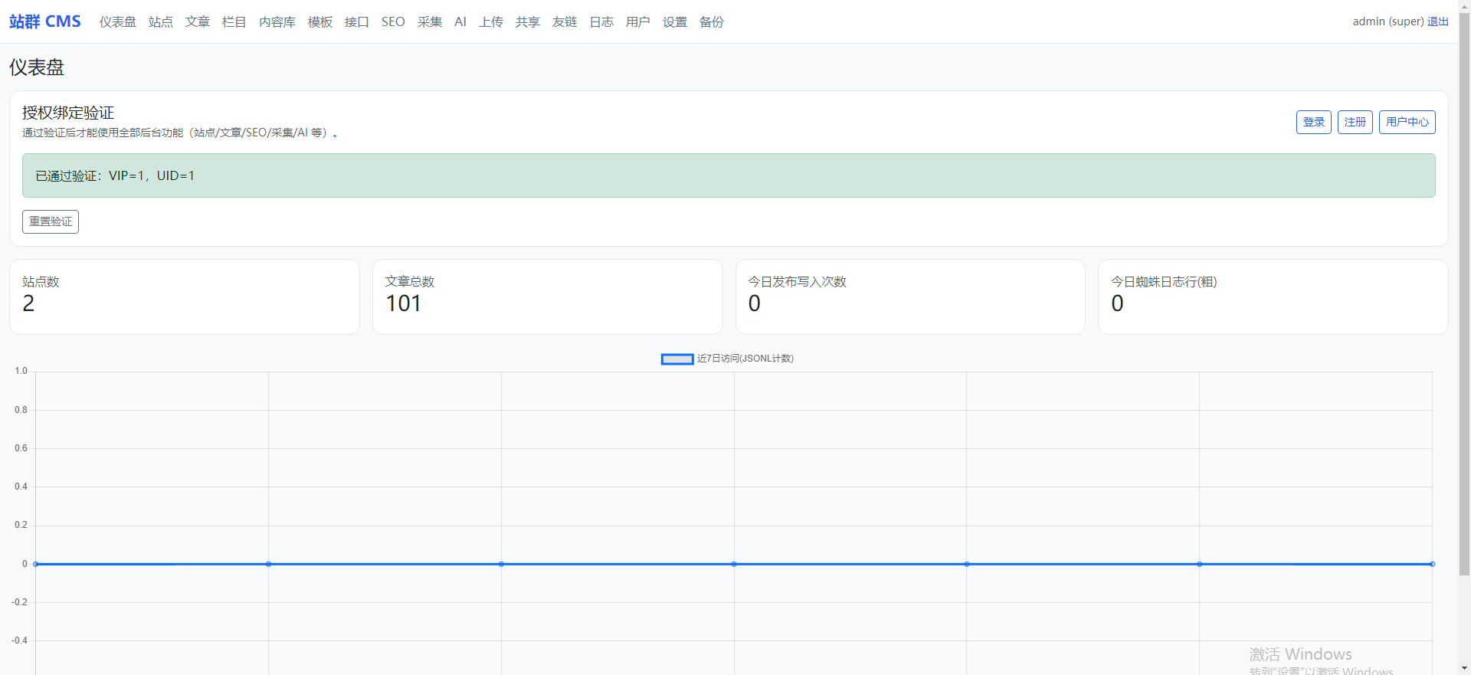
Task: Toggle the 近7日访问 chart legend swatch
Action: click(677, 359)
